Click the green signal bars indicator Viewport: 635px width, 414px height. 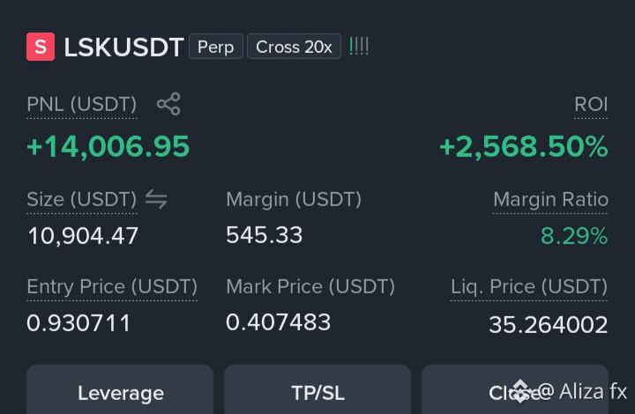[x=359, y=47]
